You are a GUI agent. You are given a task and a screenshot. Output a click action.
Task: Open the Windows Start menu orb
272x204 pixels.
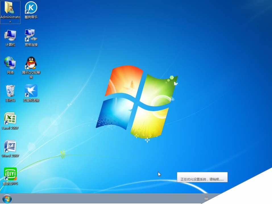point(7,199)
